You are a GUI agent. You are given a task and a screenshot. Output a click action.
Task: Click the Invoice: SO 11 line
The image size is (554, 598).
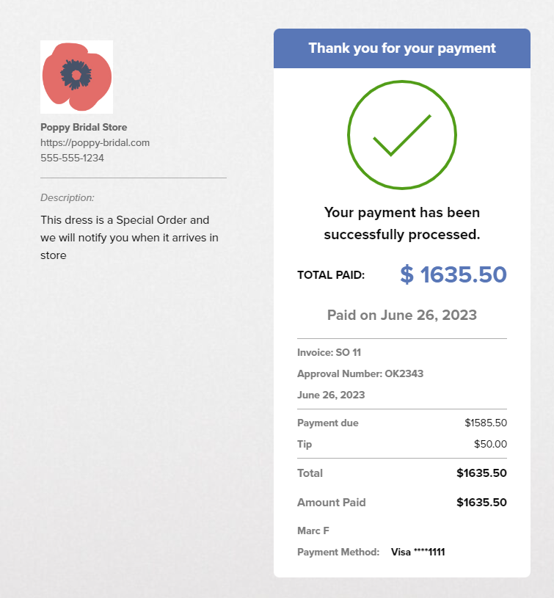(329, 352)
